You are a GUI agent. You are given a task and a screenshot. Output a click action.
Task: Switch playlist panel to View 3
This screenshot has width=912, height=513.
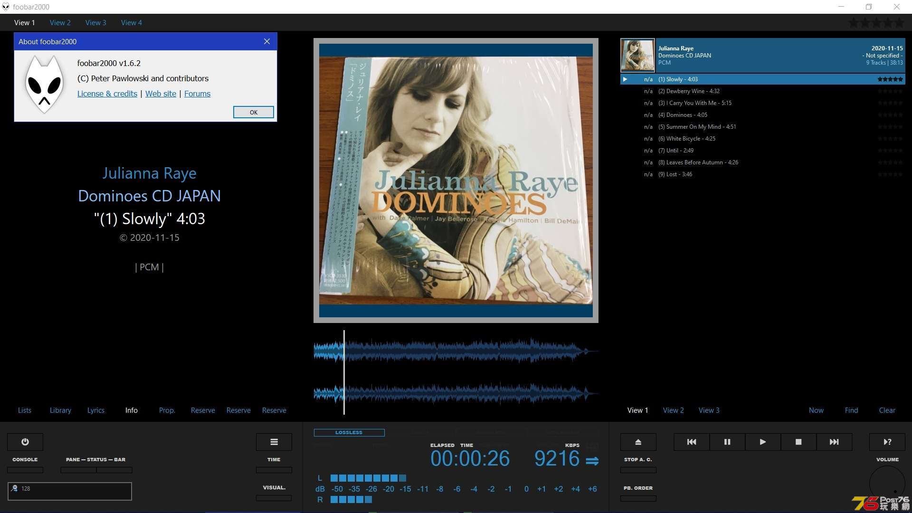[x=709, y=410]
